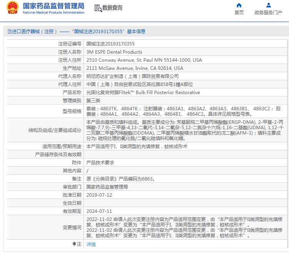The width and height of the screenshot is (289, 253).
Task: Click the lightbulb 注 note icon
Action: (74, 244)
